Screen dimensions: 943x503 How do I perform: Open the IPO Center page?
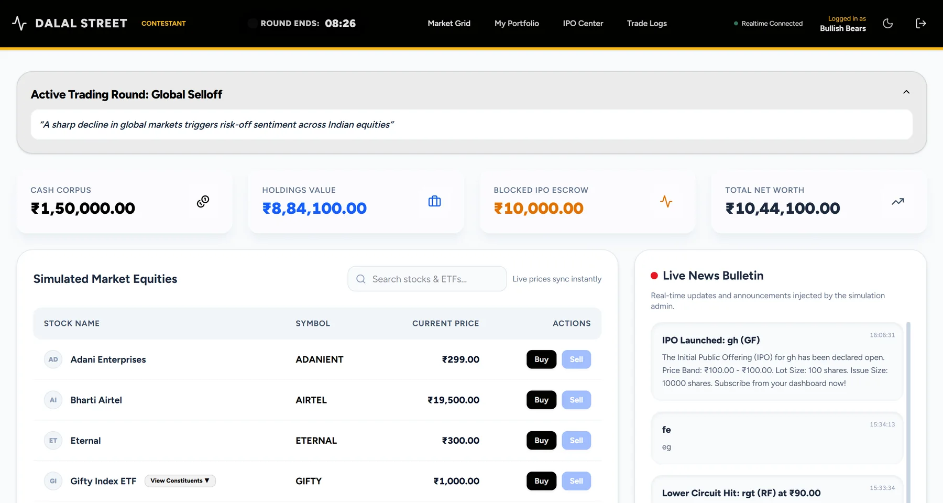click(583, 23)
